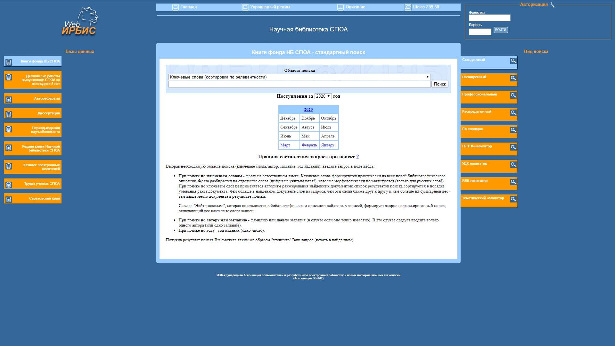This screenshot has height=346, width=615.
Task: Click the Научная библиотека СГЮА title
Action: point(308,29)
